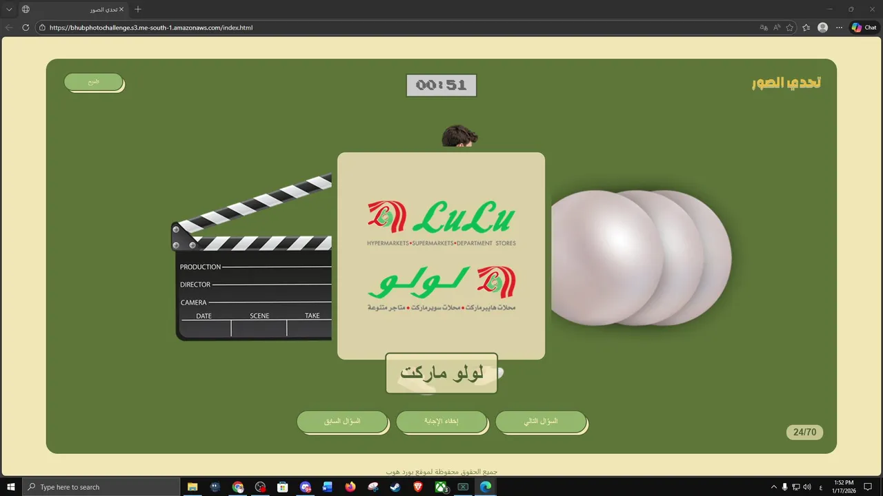883x496 pixels.
Task: Click the answer label لولو ماركت
Action: (x=441, y=373)
